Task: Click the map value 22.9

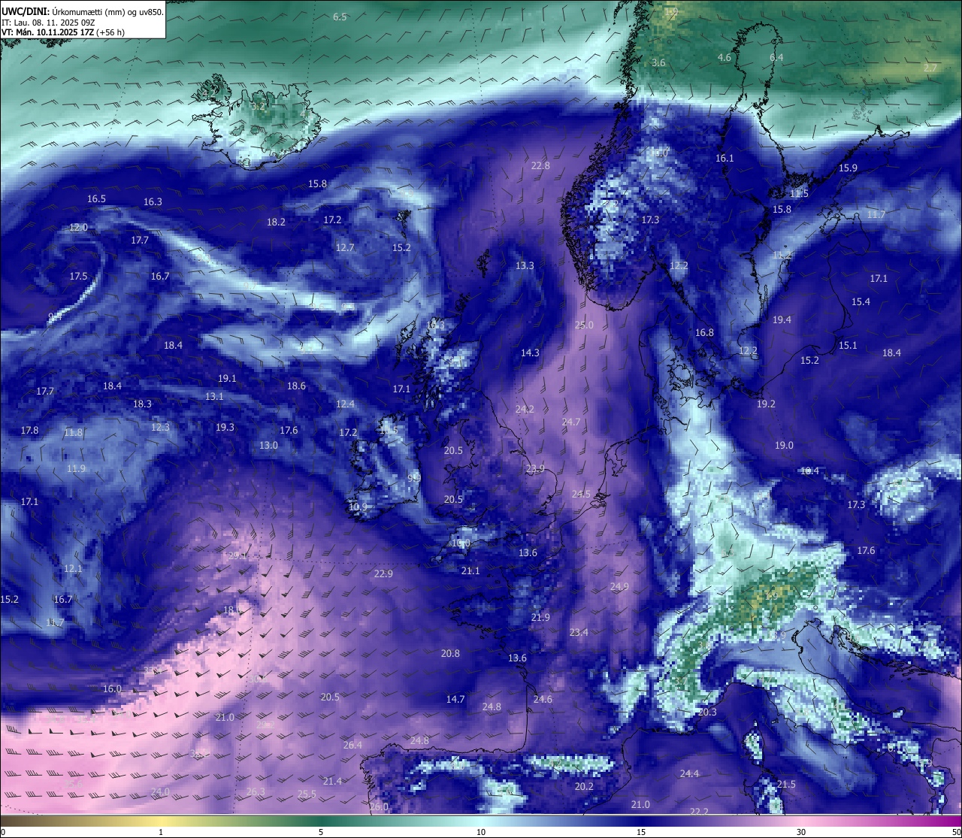Action: (383, 573)
